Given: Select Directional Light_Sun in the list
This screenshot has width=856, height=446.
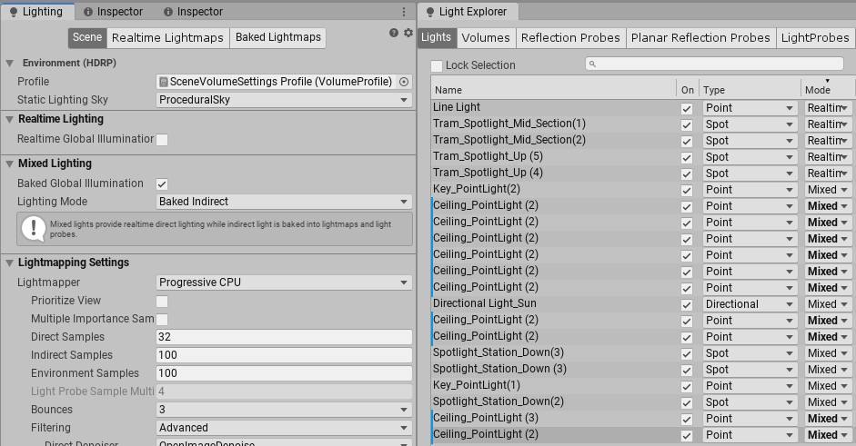Looking at the screenshot, I should 479,304.
